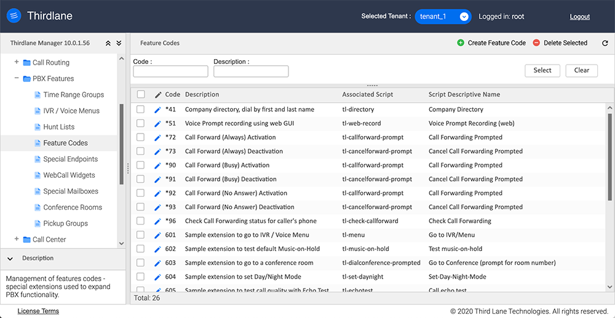Open the Selected Tenant dropdown
The image size is (615, 318).
[443, 17]
